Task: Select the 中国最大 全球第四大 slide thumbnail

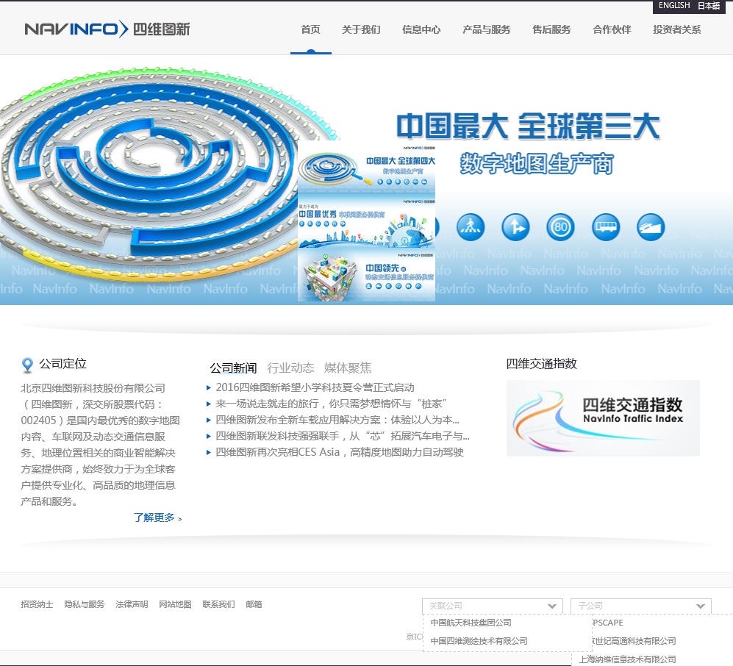Action: (x=366, y=168)
